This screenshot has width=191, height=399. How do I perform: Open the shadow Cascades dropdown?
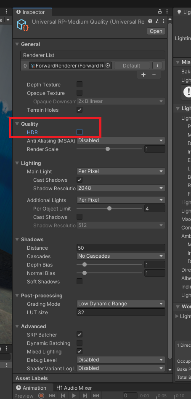121,256
